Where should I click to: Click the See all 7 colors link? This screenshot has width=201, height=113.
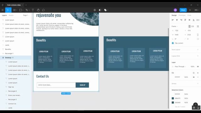pos(180,107)
